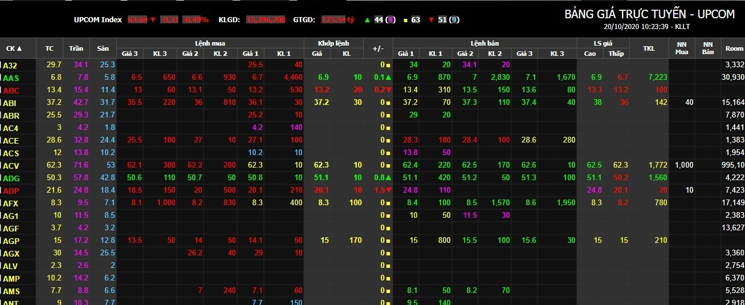
Task: Toggle sort order with the CK column arrow
Action: (x=19, y=48)
